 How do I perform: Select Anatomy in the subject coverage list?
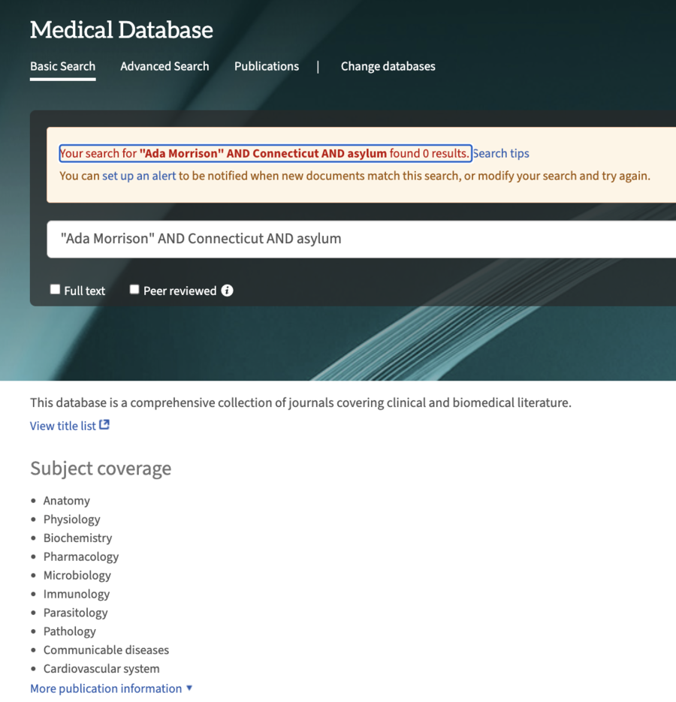coord(66,500)
